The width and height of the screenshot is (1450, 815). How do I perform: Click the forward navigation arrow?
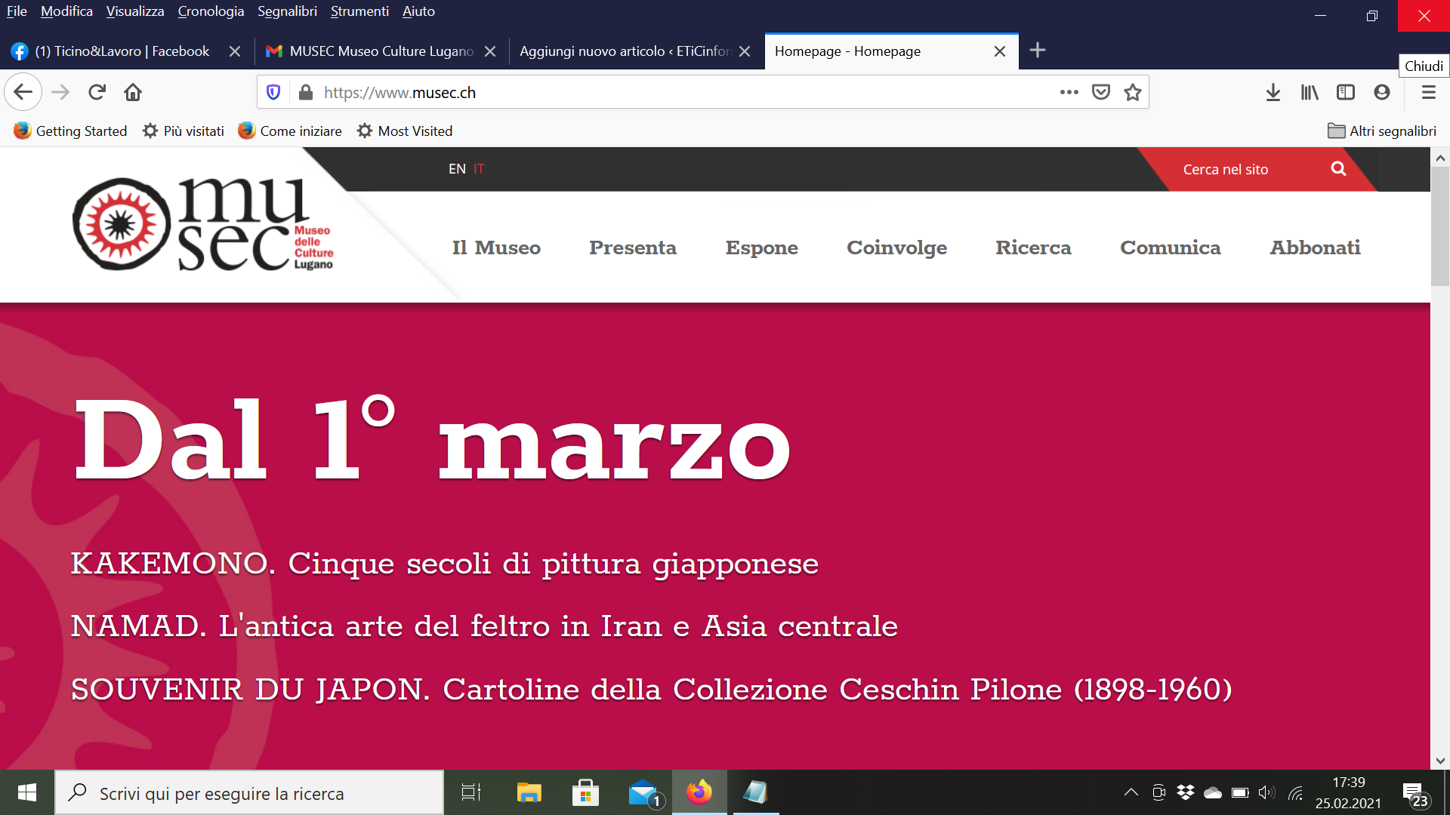pos(60,92)
